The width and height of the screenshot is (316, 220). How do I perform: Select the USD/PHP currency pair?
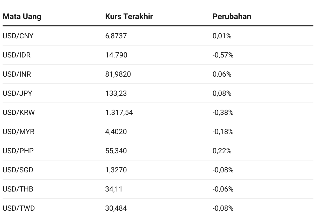[18, 151]
